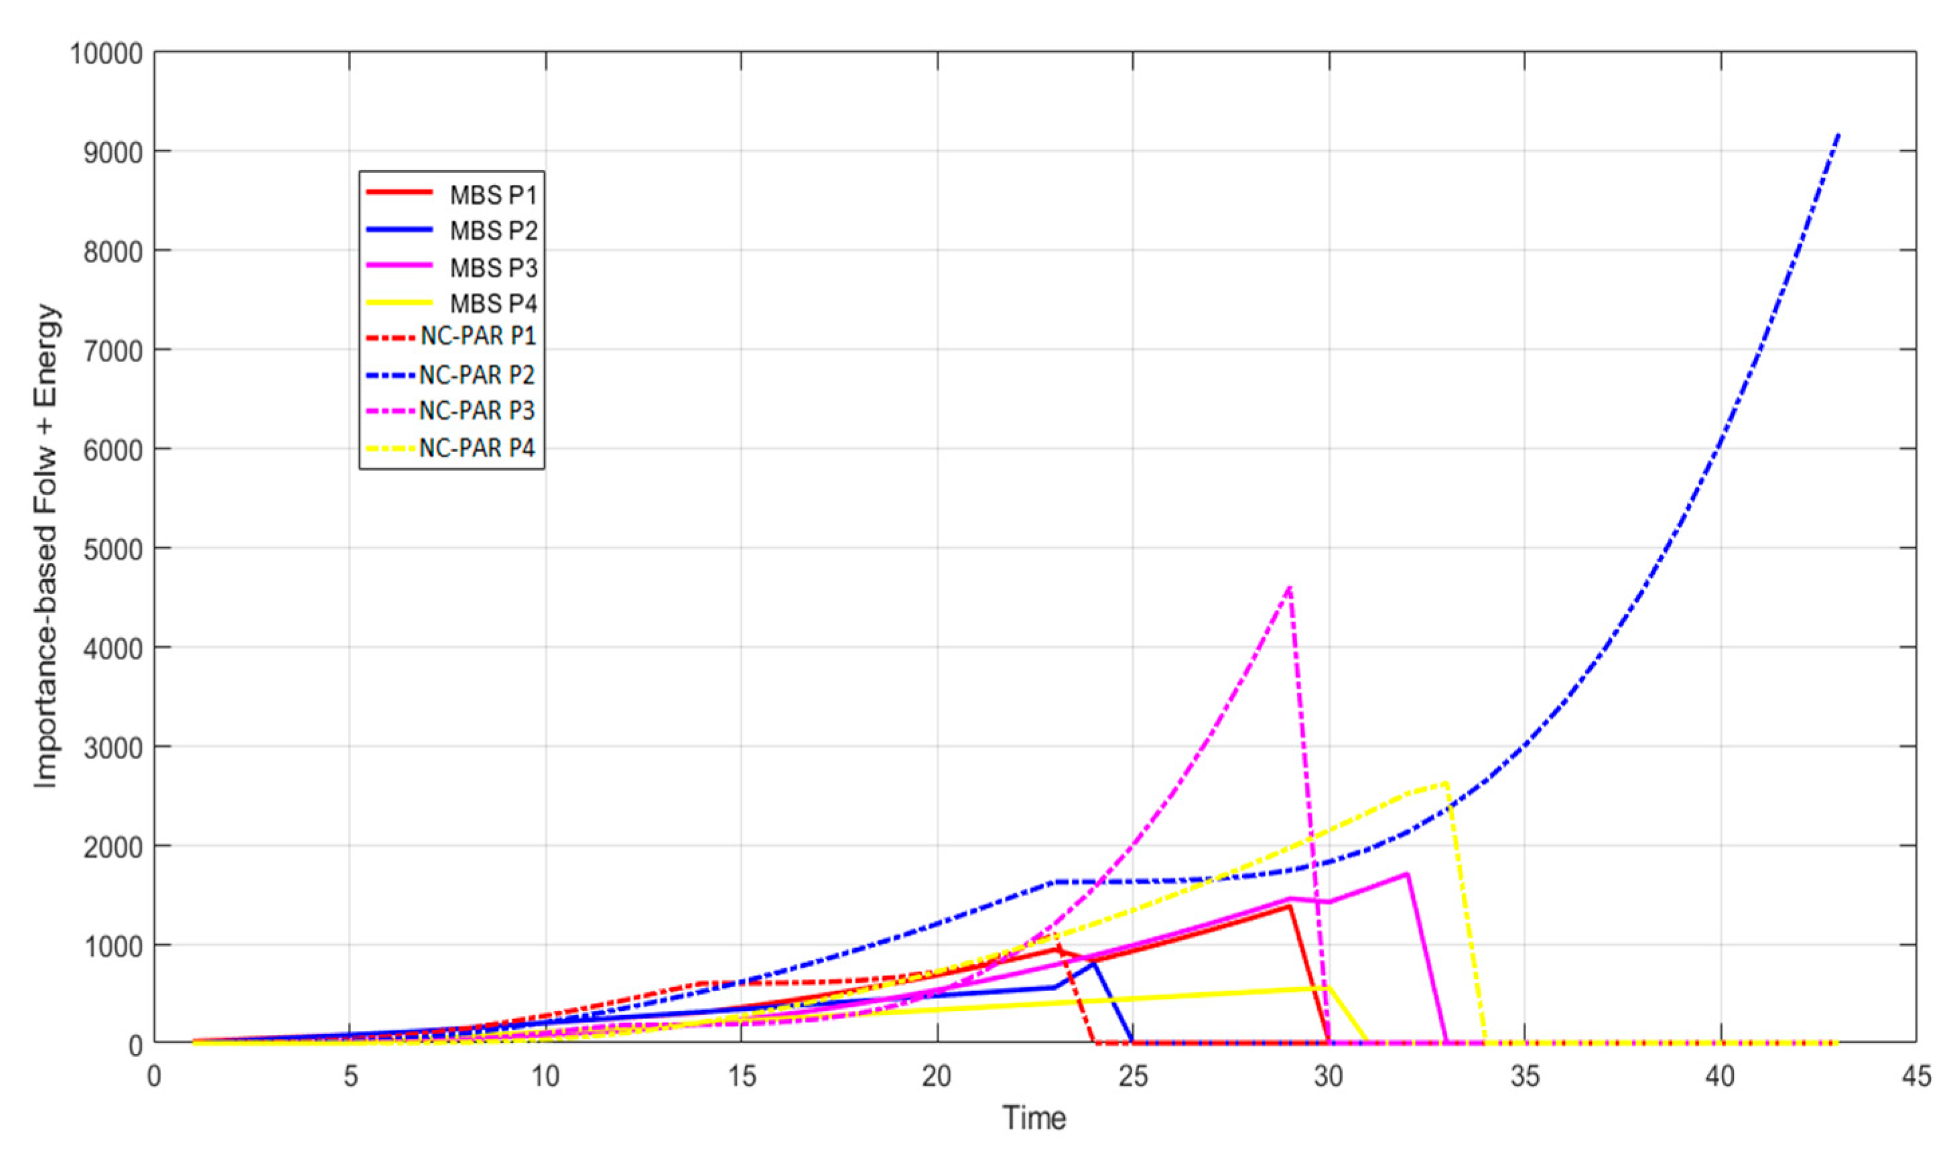This screenshot has height=1157, width=1959.
Task: Click the Time x-axis title
Action: point(1034,1118)
